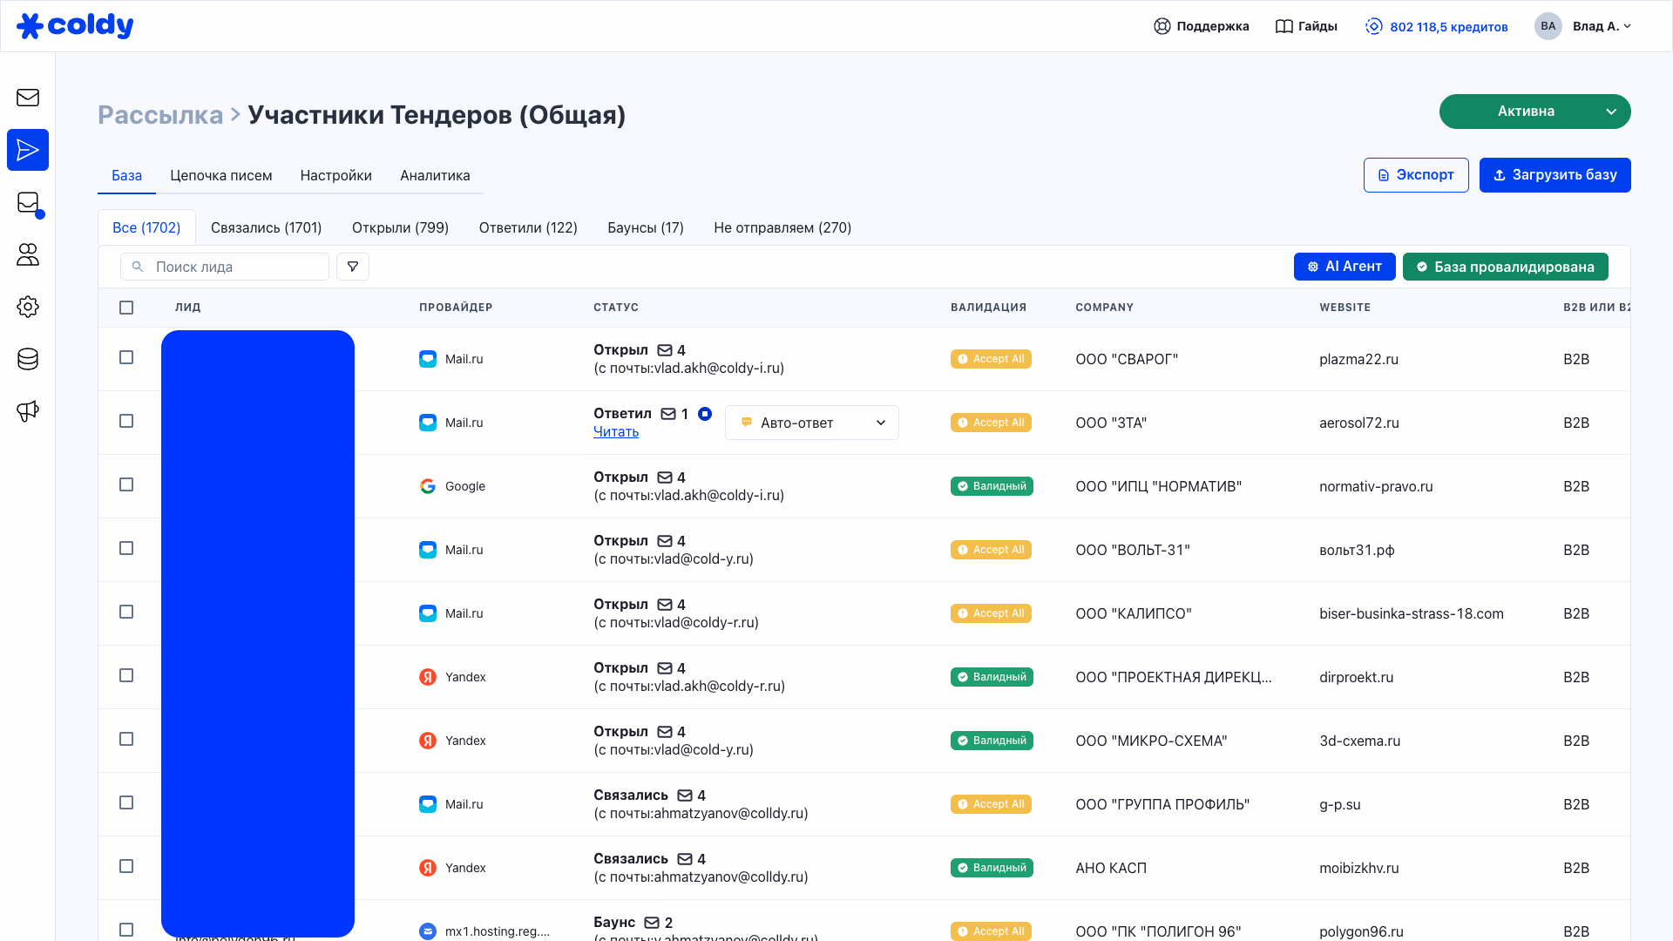This screenshot has width=1673, height=941.
Task: Select the checkbox for ООО "ИПЦ "НОРМАТИВ"
Action: click(126, 485)
